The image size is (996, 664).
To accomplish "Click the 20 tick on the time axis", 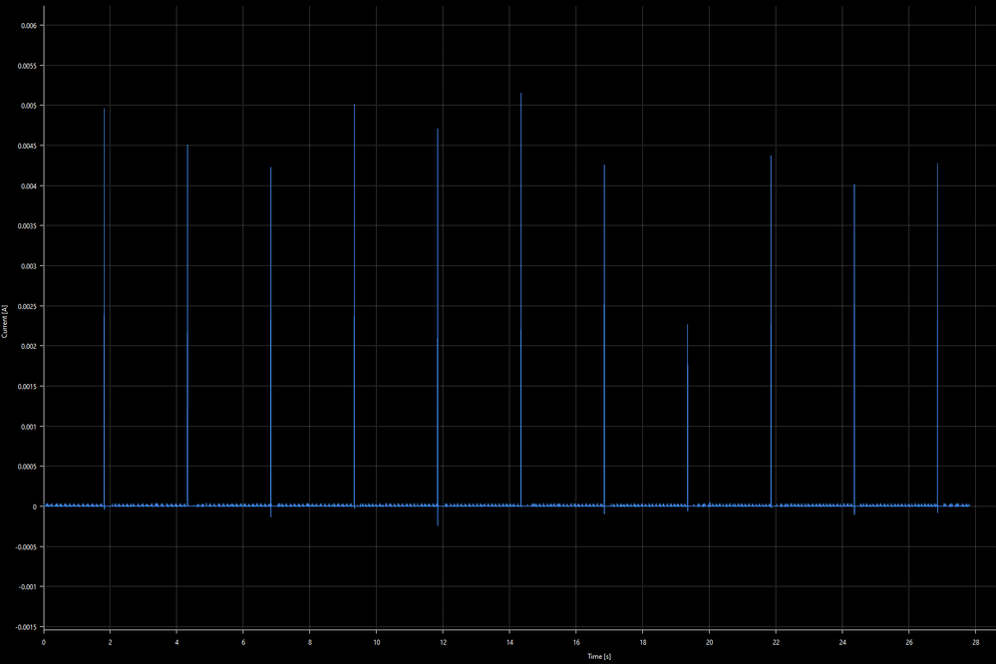I will [710, 642].
